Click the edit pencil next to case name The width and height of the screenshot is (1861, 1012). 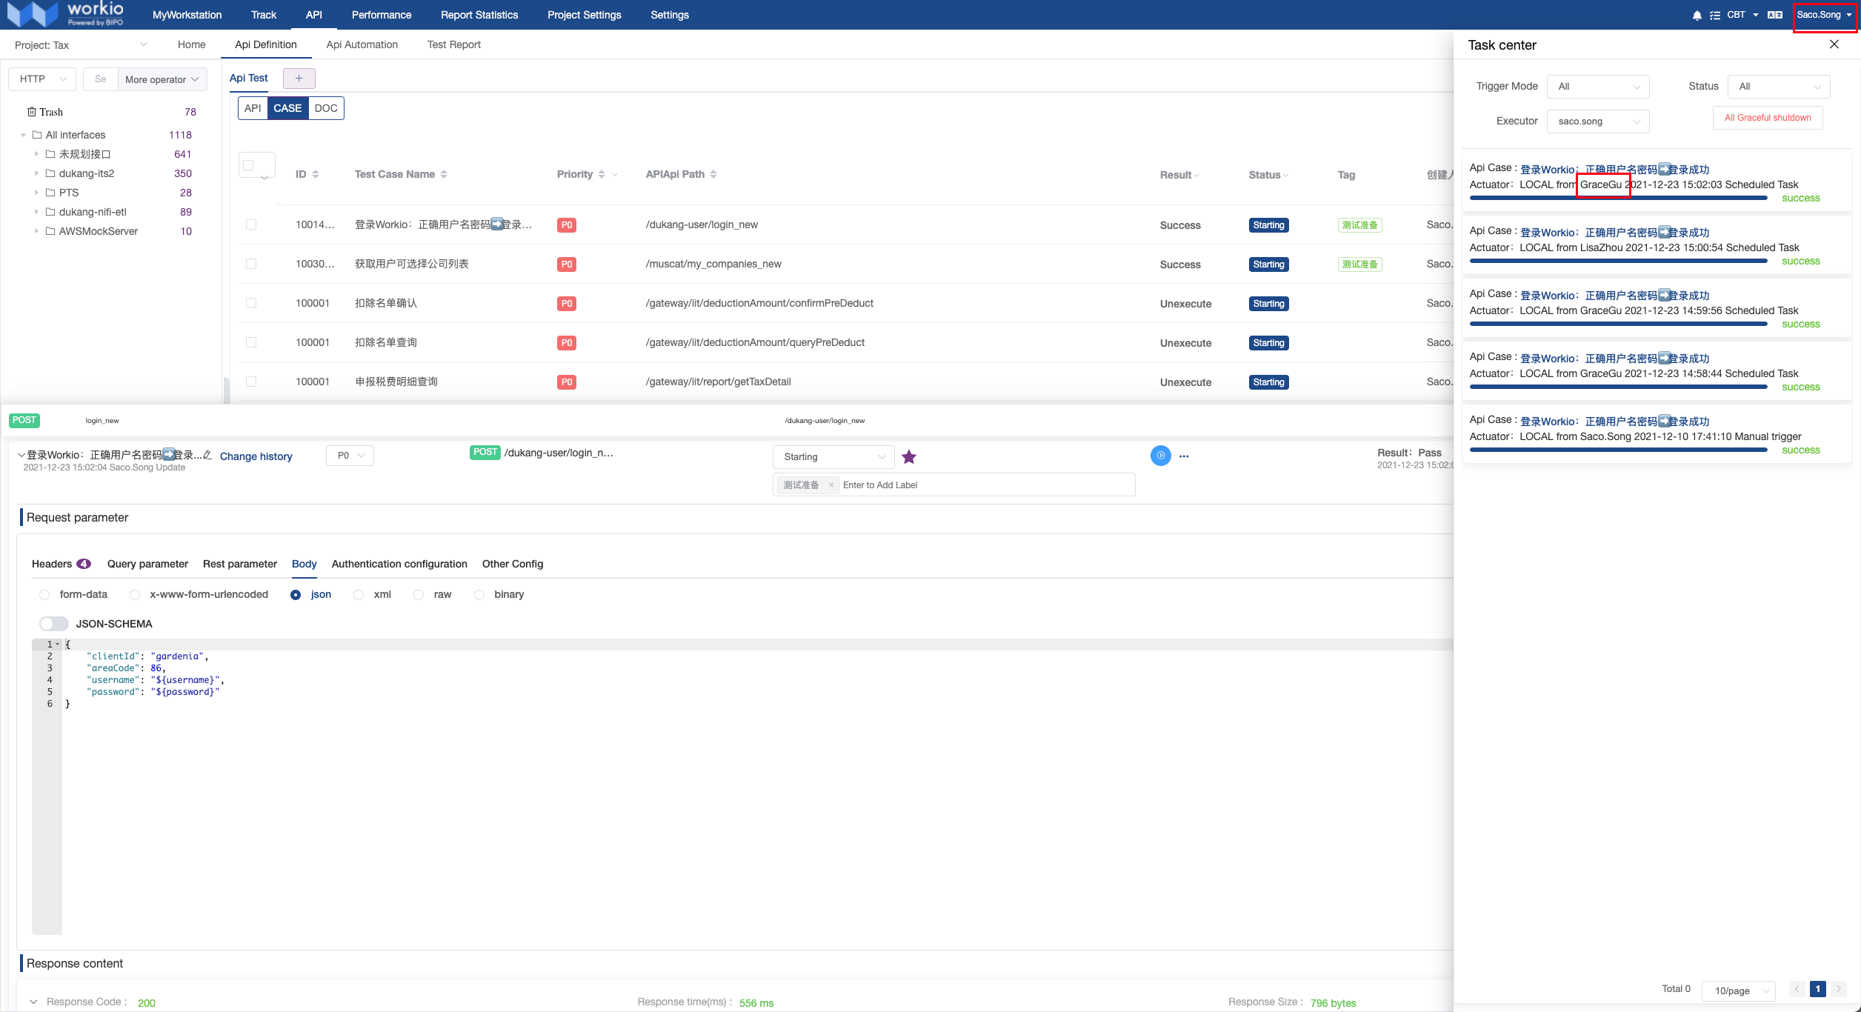click(x=207, y=455)
